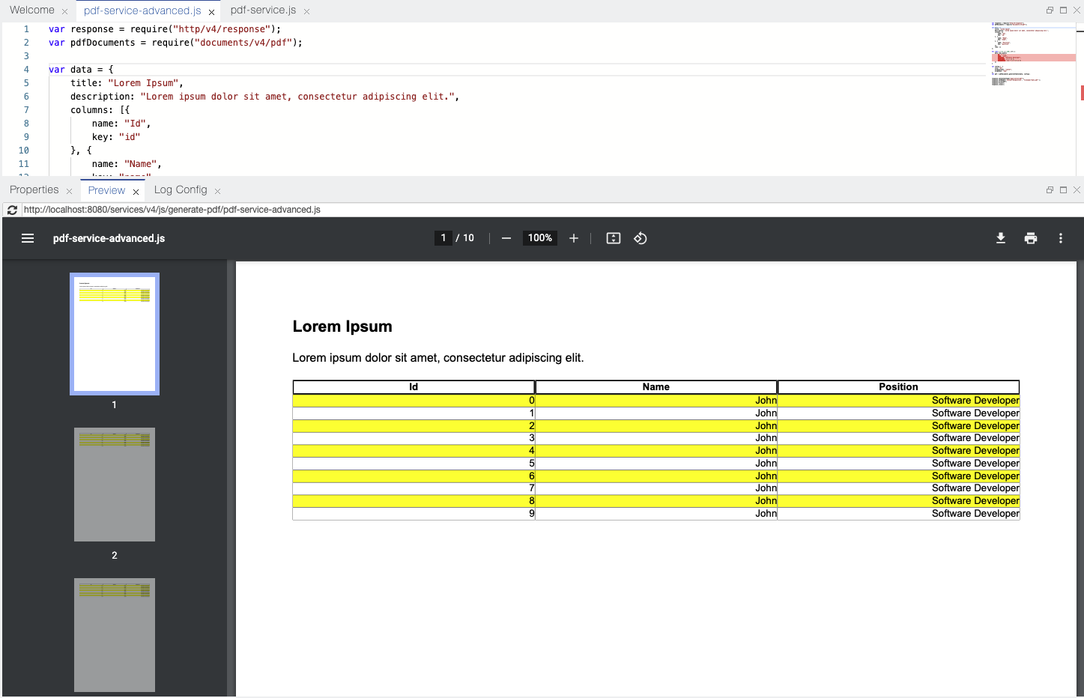This screenshot has height=698, width=1084.
Task: Switch to the Welcome tab
Action: pos(32,10)
